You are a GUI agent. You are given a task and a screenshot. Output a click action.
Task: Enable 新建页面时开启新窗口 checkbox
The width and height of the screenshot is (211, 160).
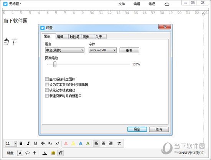click(x=47, y=96)
